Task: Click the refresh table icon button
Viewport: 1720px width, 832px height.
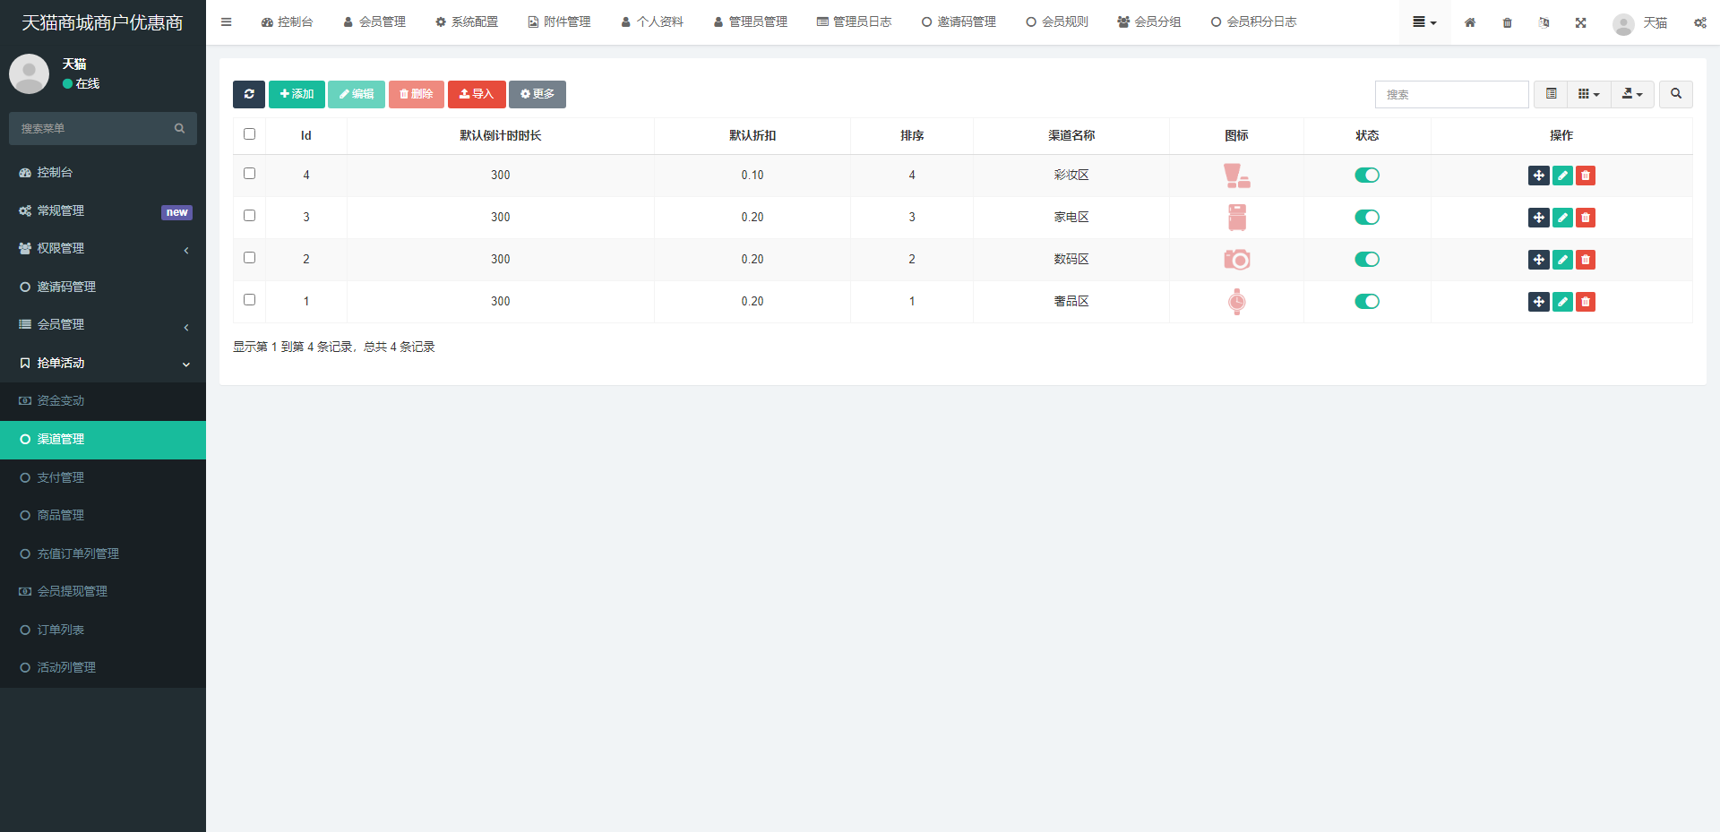Action: click(x=248, y=94)
